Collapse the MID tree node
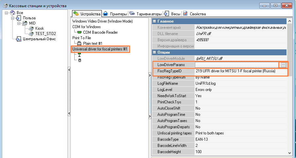The height and width of the screenshot is (158, 296). pyautogui.click(x=19, y=23)
